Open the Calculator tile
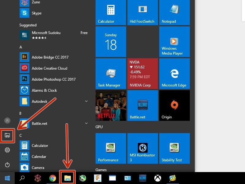This screenshot has height=184, width=245. pos(110,12)
